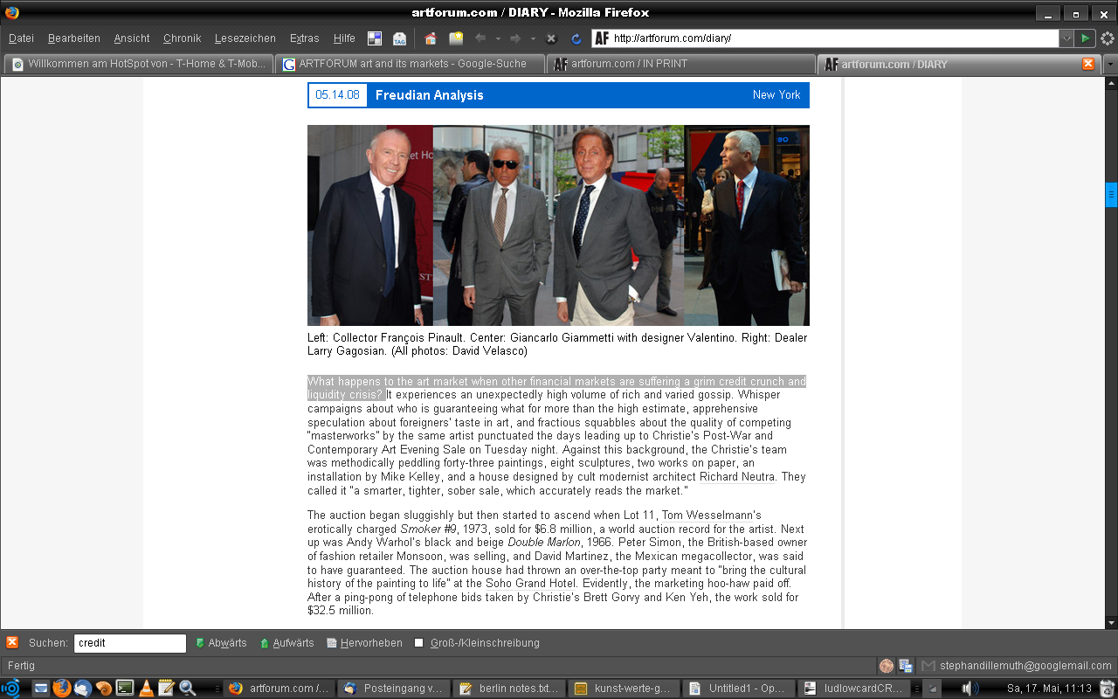Open the URL bar history dropdown
This screenshot has height=699, width=1118.
coord(1066,38)
